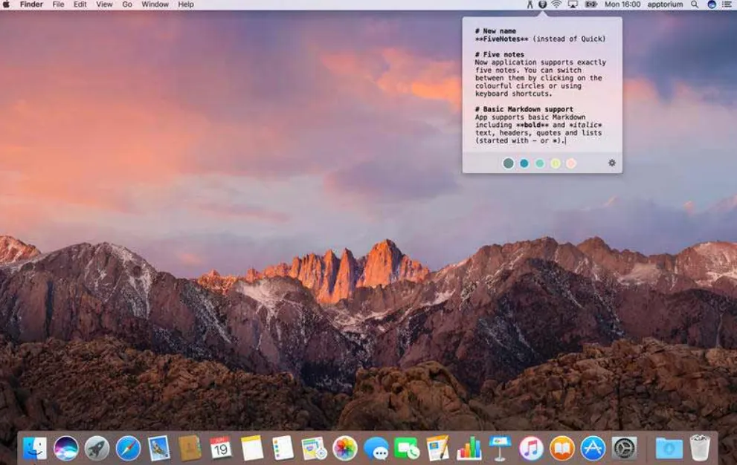Open the apptorium user menu
Image resolution: width=737 pixels, height=465 pixels.
coord(665,4)
